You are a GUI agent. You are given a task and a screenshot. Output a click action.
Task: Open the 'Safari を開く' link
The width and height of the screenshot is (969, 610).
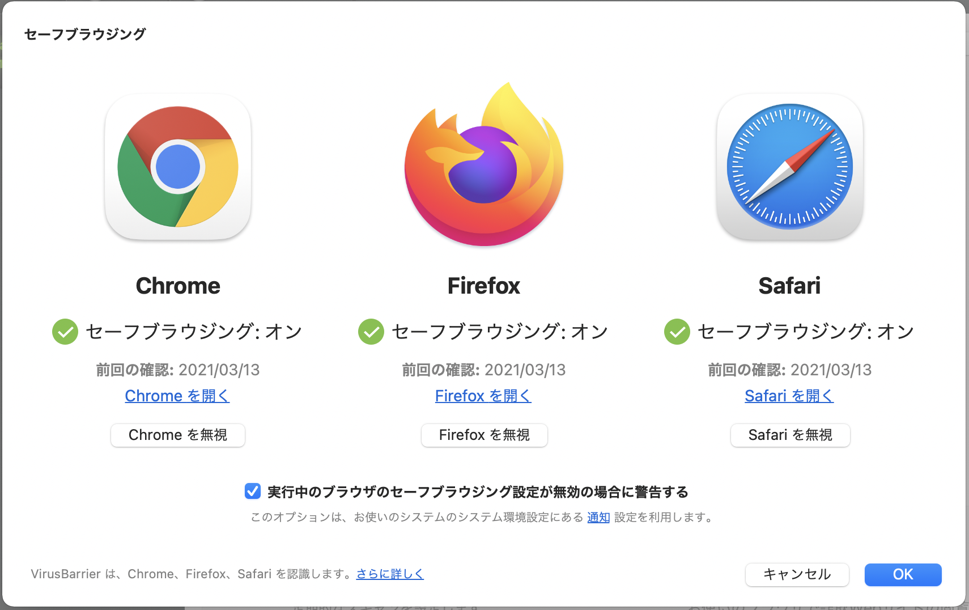coord(789,396)
